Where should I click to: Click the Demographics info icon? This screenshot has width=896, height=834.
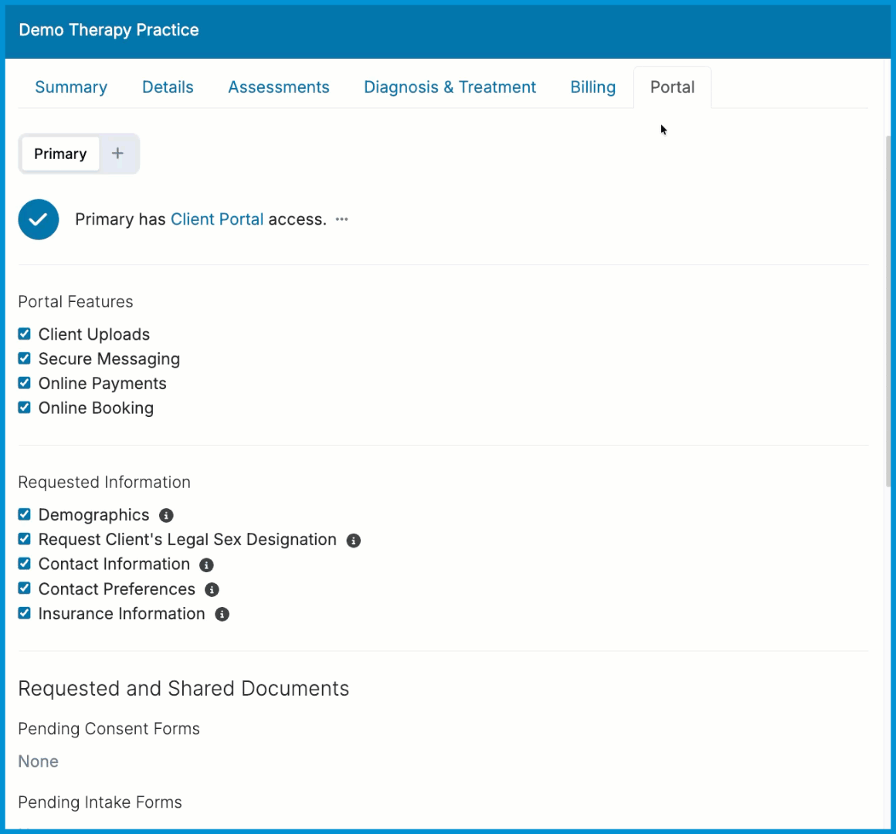click(166, 515)
